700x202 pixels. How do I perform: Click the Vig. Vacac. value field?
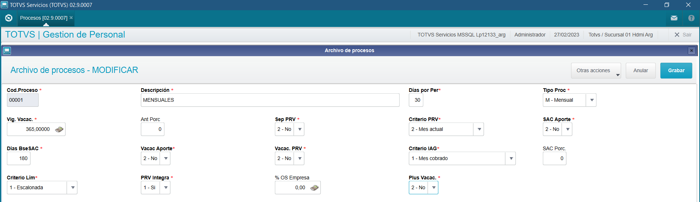tap(36, 129)
